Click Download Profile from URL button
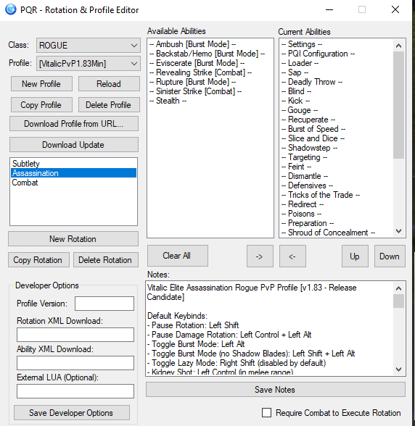Screen dimensions: 415x426 click(x=74, y=124)
